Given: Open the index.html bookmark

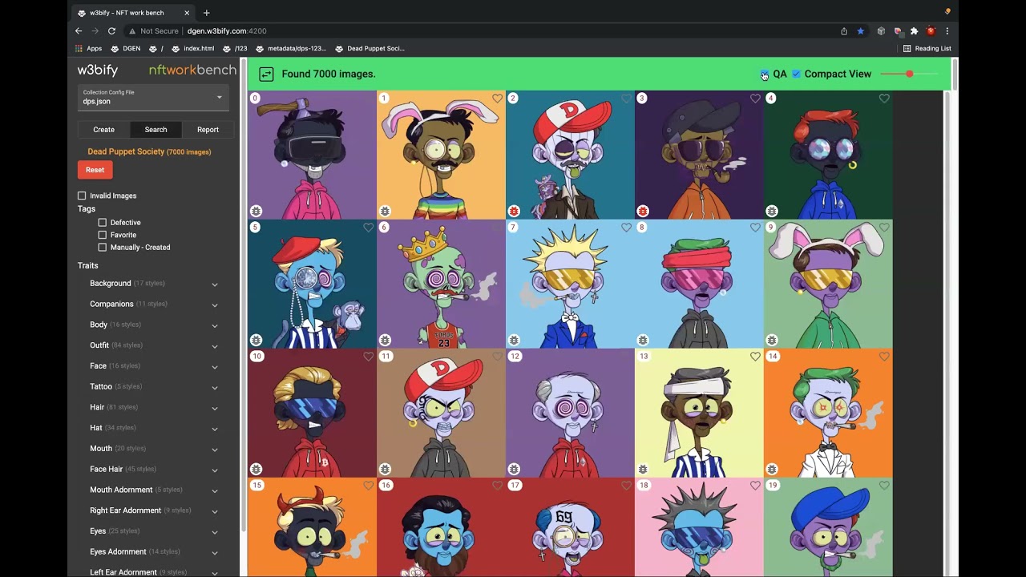Looking at the screenshot, I should [193, 49].
